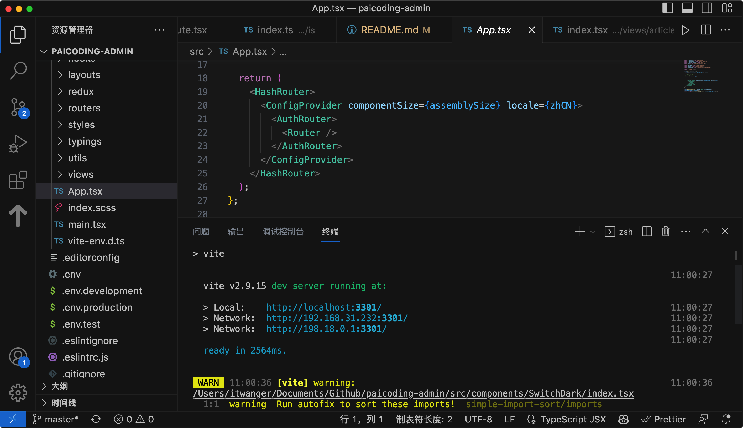Open the new terminal launch profile dropdown

tap(593, 232)
